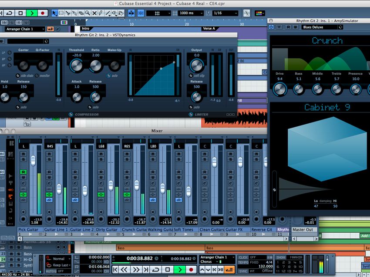Open Blues Deluxe preset dropdown
The width and height of the screenshot is (370, 277).
(x=322, y=27)
